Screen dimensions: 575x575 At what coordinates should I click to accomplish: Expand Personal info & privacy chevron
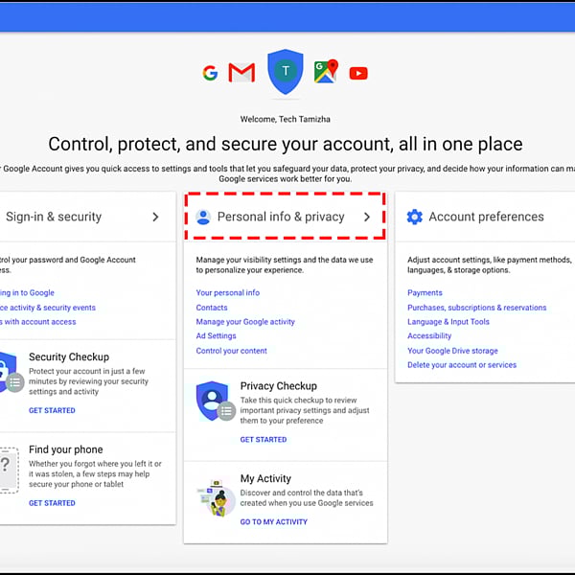[x=366, y=217]
